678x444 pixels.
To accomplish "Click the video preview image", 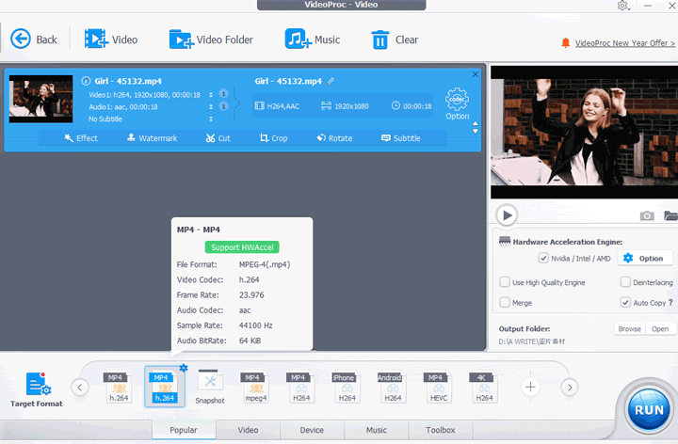I will [x=584, y=132].
